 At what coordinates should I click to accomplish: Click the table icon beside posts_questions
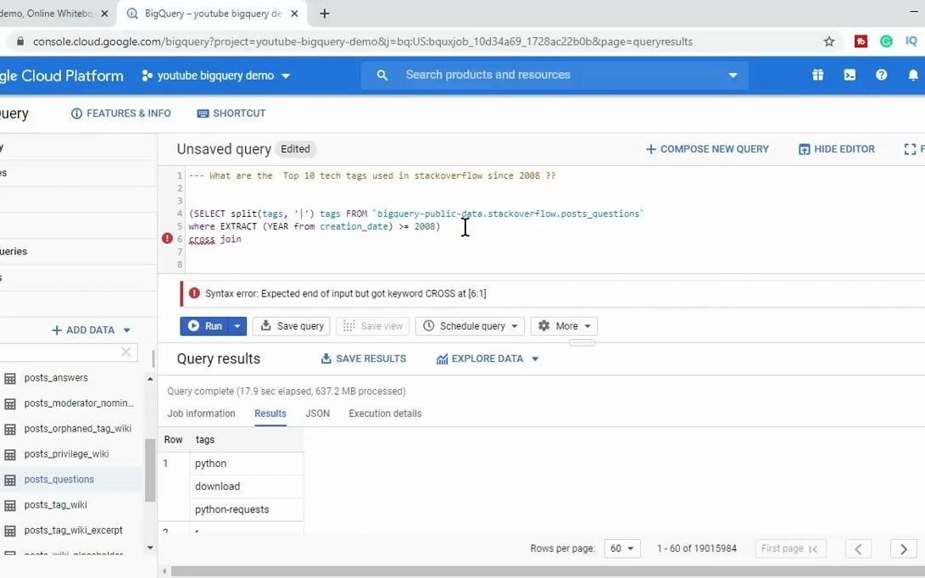(10, 480)
